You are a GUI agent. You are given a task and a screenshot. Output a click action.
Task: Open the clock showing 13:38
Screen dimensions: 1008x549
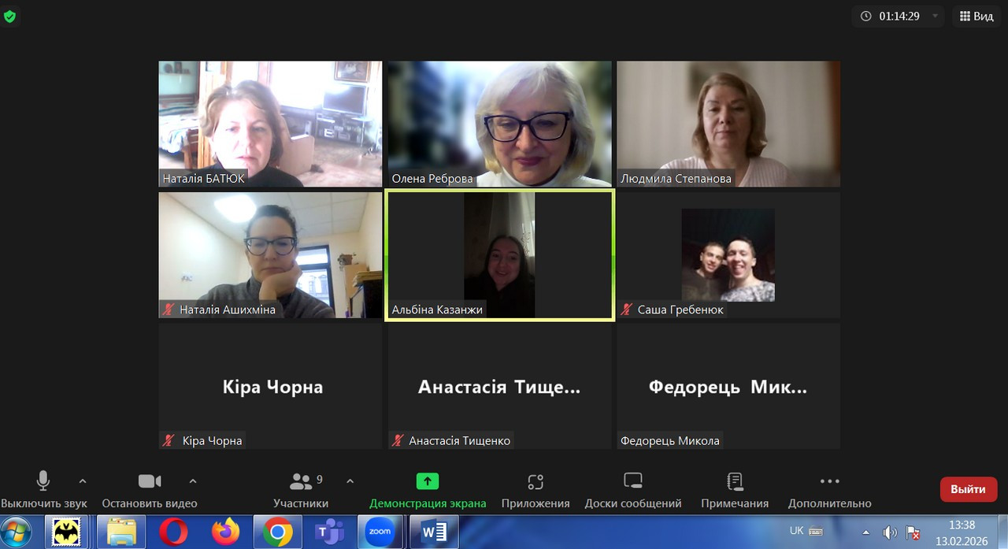[962, 532]
